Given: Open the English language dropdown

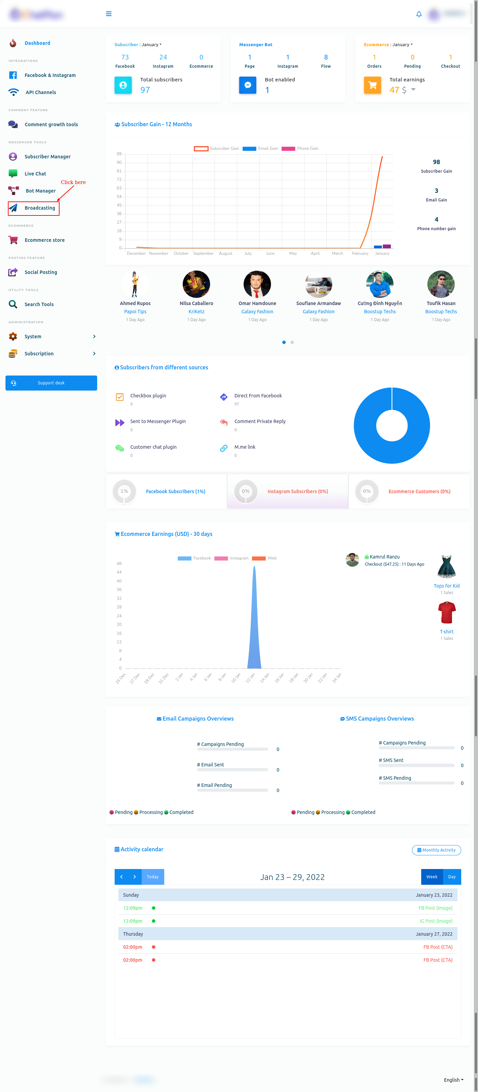Looking at the screenshot, I should pyautogui.click(x=453, y=1080).
